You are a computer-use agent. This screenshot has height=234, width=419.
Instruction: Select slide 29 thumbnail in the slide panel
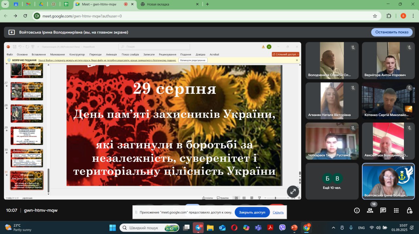[27, 136]
